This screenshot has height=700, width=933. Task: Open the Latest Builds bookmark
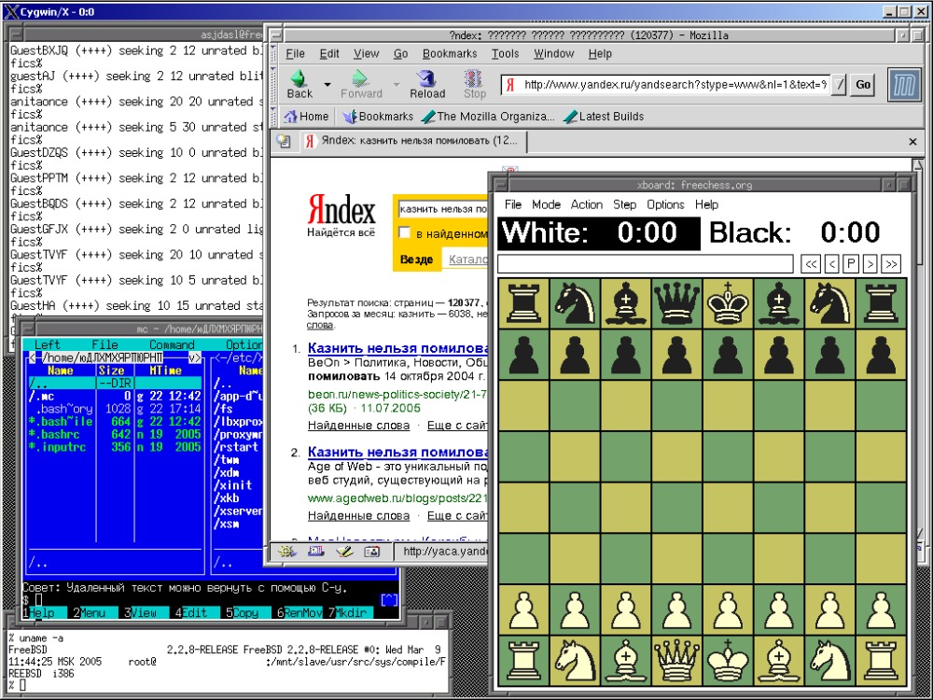point(604,116)
